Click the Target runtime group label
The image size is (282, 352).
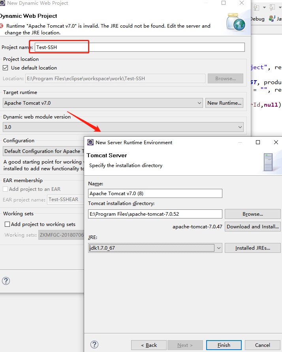point(20,92)
